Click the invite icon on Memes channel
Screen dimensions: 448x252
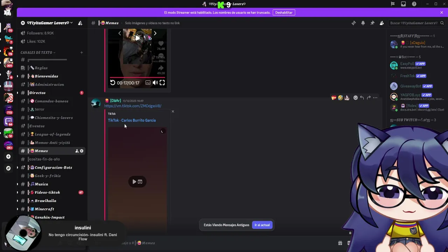click(77, 151)
